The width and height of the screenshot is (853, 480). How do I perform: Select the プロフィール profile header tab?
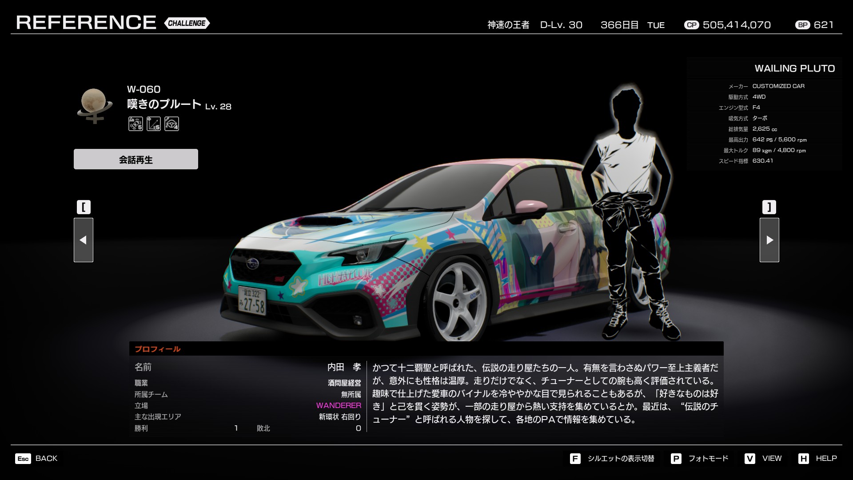(x=158, y=349)
